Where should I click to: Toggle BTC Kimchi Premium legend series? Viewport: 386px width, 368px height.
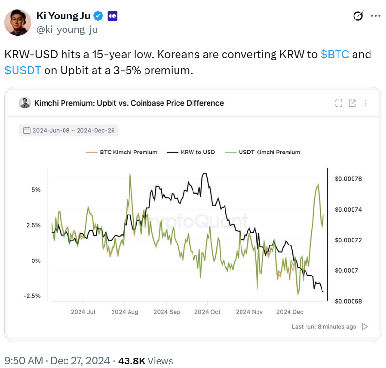[122, 152]
